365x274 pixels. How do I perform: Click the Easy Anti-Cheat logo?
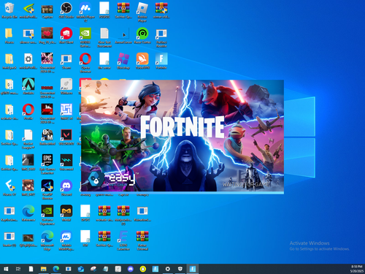click(111, 180)
